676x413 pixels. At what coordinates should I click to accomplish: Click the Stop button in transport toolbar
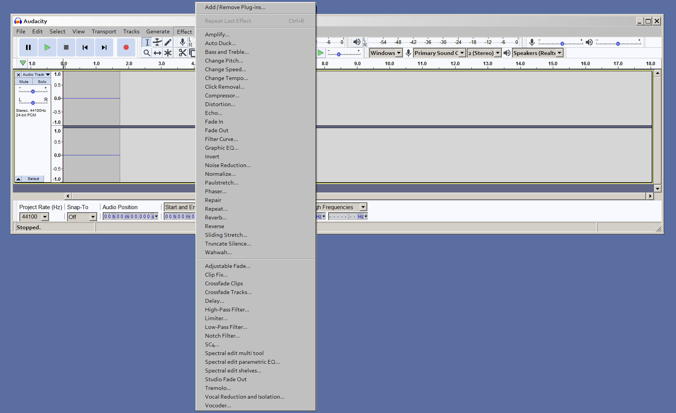tap(66, 47)
